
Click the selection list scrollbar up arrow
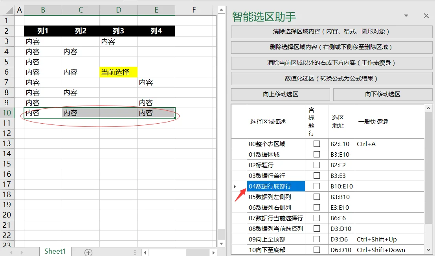(x=428, y=108)
